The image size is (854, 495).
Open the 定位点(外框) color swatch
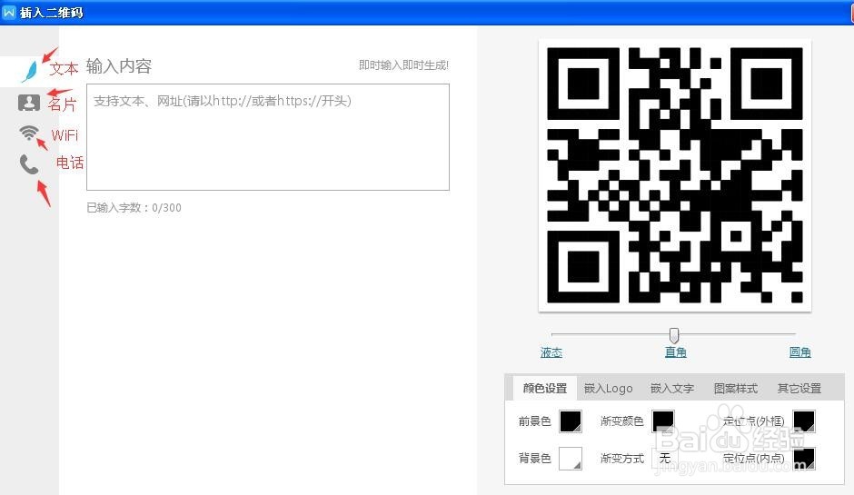(804, 421)
